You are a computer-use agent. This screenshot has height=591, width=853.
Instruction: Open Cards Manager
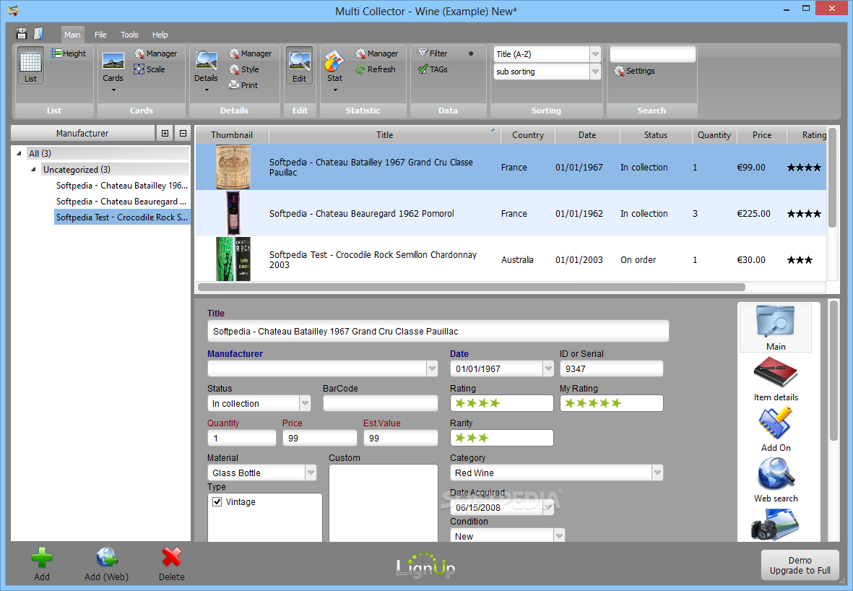[x=156, y=53]
